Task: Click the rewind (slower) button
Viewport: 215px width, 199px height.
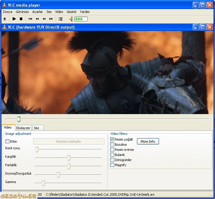Action: [37, 19]
